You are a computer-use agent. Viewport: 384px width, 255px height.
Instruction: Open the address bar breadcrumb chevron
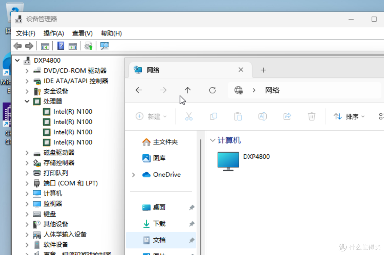point(254,90)
